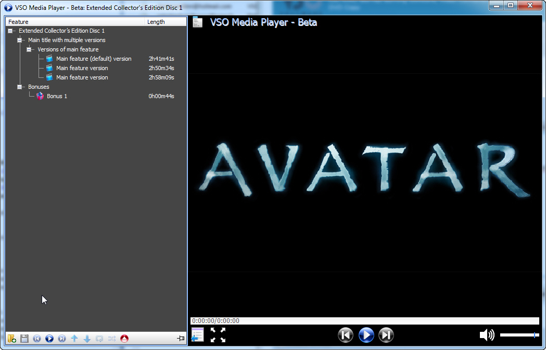Click the 2h41m41s length value
The image size is (546, 350).
[x=161, y=59]
